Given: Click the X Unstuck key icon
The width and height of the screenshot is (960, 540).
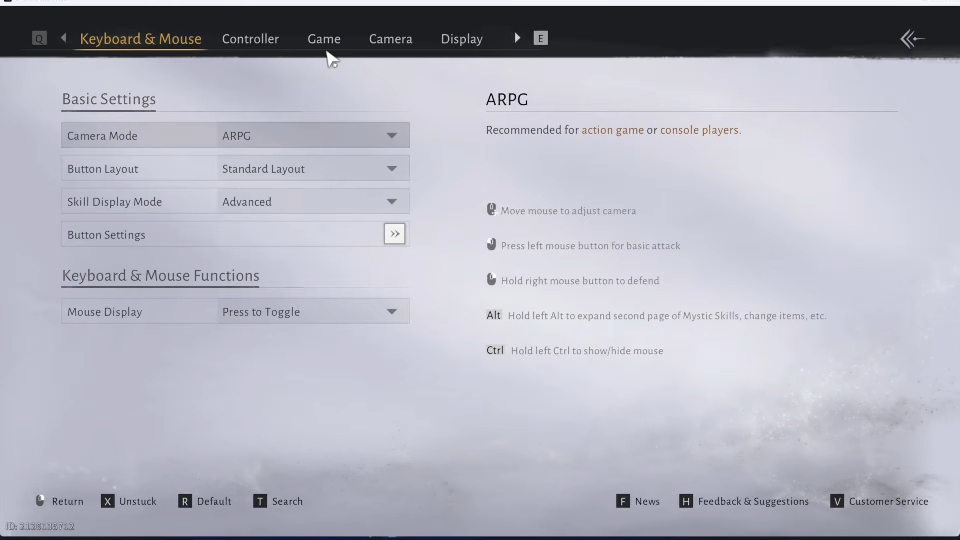Looking at the screenshot, I should (107, 501).
